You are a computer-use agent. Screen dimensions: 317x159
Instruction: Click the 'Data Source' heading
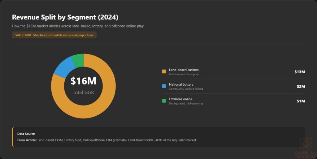click(26, 134)
